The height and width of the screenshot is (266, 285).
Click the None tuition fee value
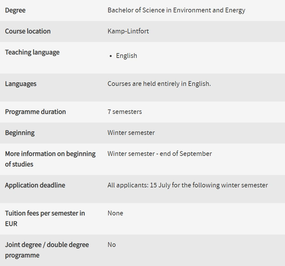(x=115, y=213)
